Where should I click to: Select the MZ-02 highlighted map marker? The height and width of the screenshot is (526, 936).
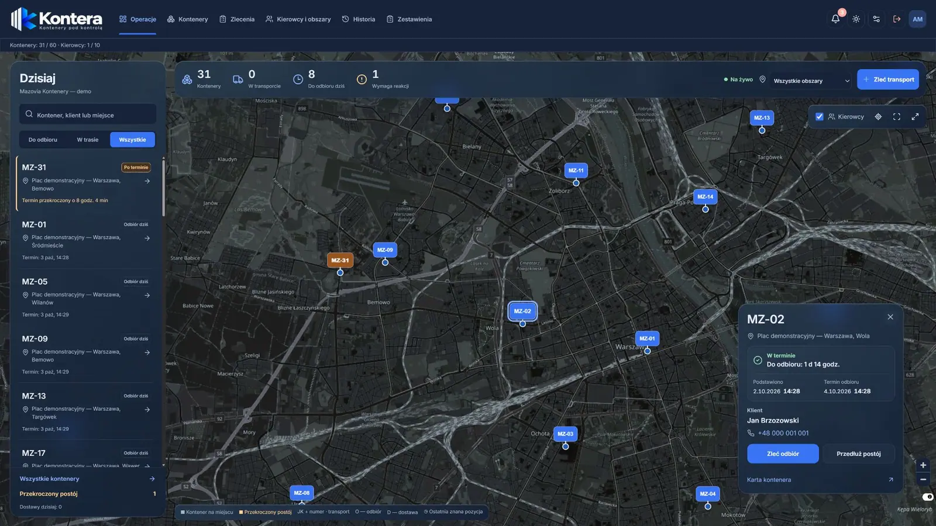pyautogui.click(x=522, y=311)
